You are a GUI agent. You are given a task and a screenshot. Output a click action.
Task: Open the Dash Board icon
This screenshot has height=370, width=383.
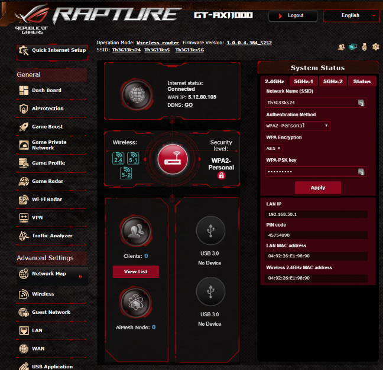[x=24, y=90]
